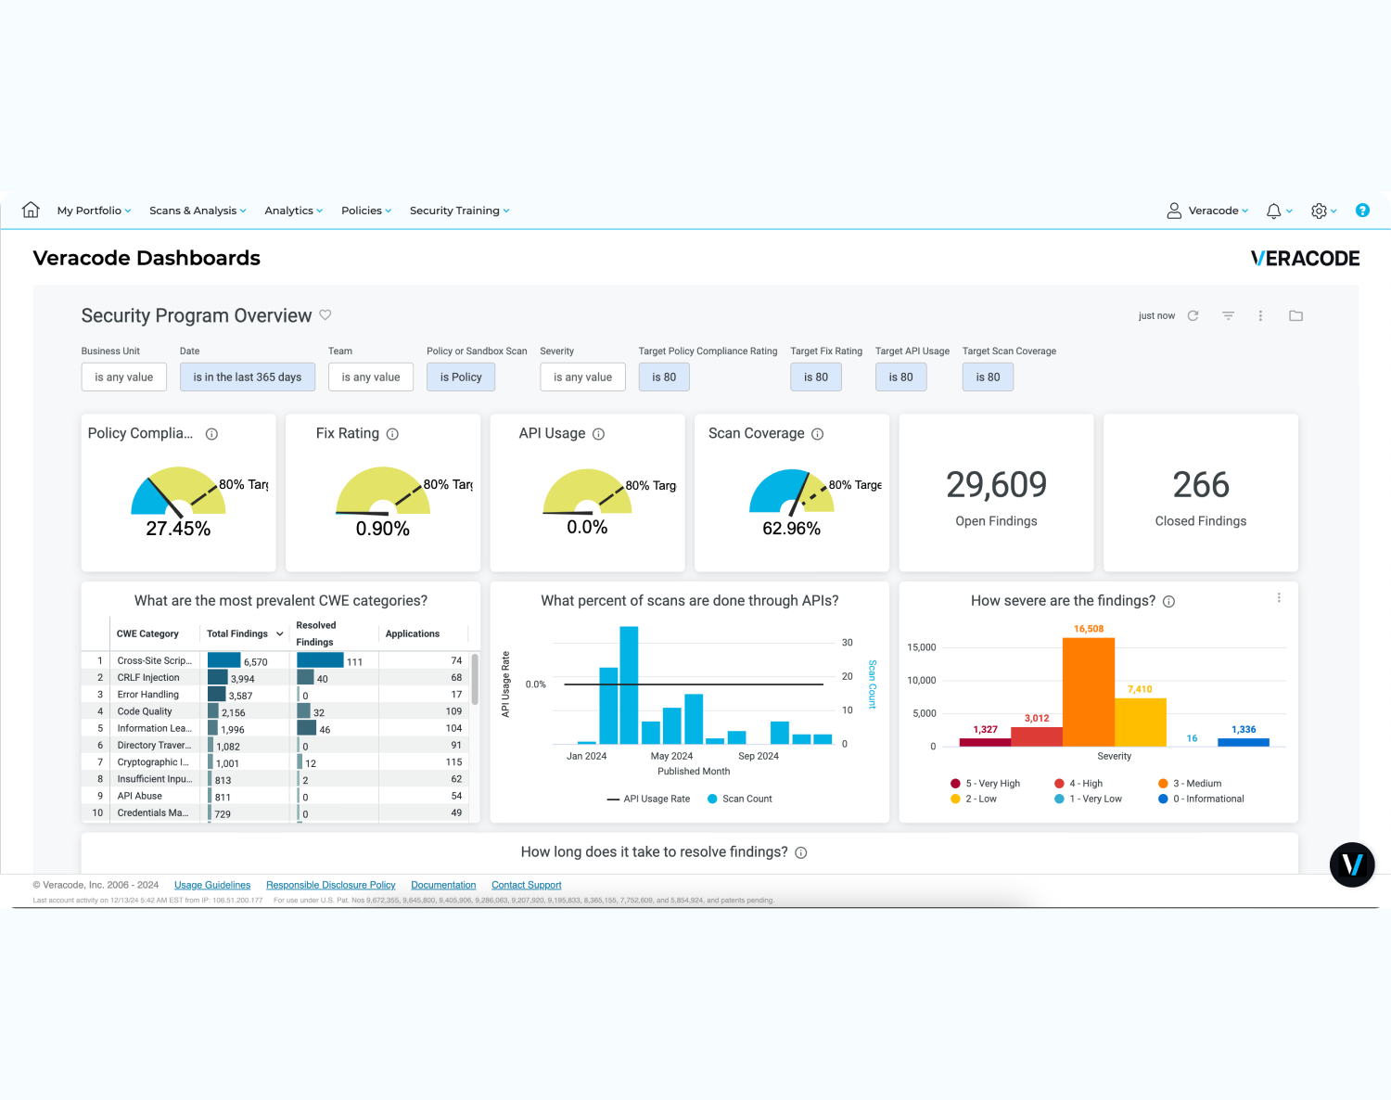Toggle 2 - Low legend item

(974, 799)
